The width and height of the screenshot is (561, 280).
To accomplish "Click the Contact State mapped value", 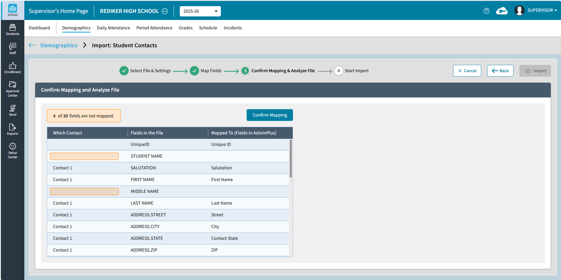I will [x=225, y=238].
